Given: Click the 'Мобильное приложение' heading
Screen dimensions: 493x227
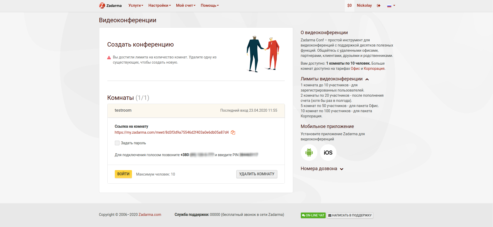Looking at the screenshot, I should tap(327, 126).
